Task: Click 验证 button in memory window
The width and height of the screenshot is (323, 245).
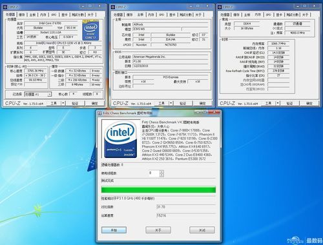Action: [x=289, y=103]
